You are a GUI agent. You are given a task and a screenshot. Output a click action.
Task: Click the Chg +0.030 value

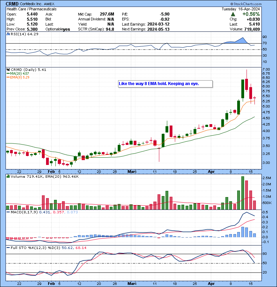(253, 19)
